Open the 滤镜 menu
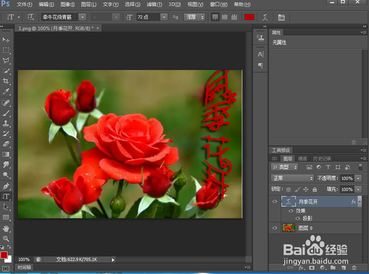 tap(154, 4)
